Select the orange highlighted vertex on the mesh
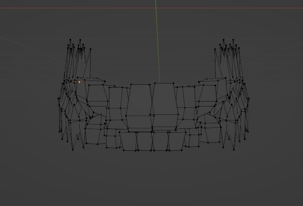303x206 pixels. pos(79,82)
